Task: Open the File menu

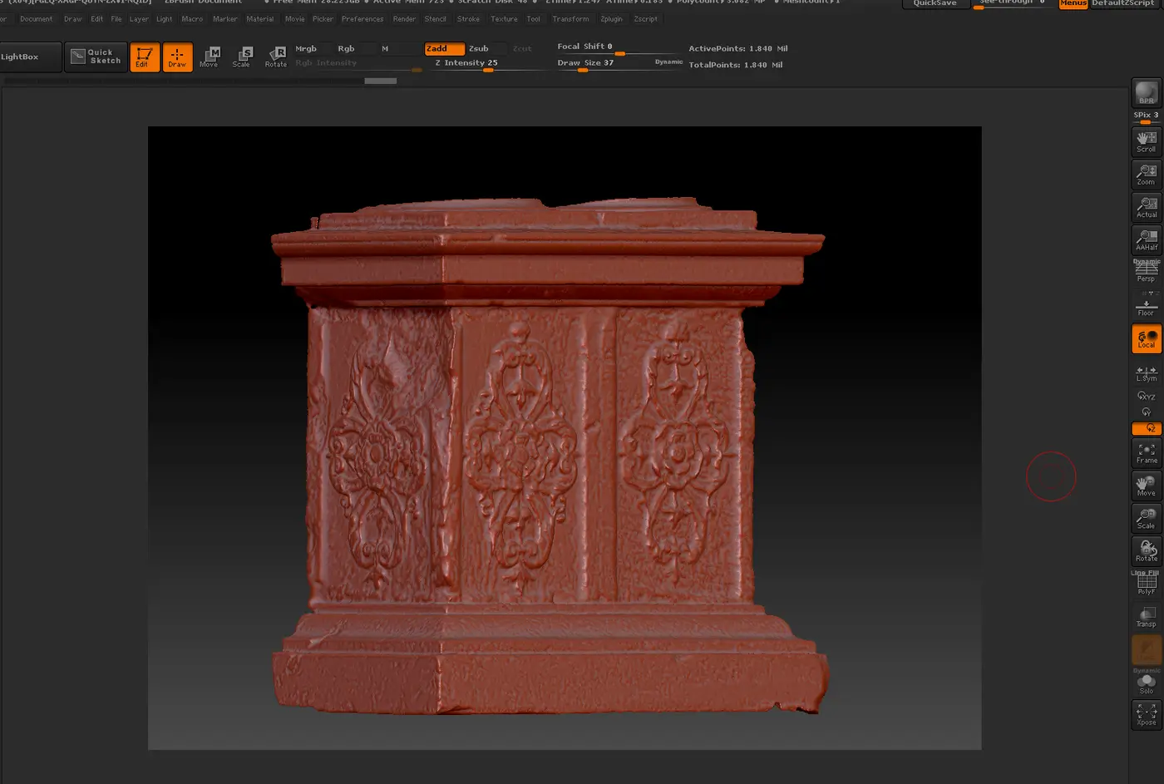Action: coord(116,19)
